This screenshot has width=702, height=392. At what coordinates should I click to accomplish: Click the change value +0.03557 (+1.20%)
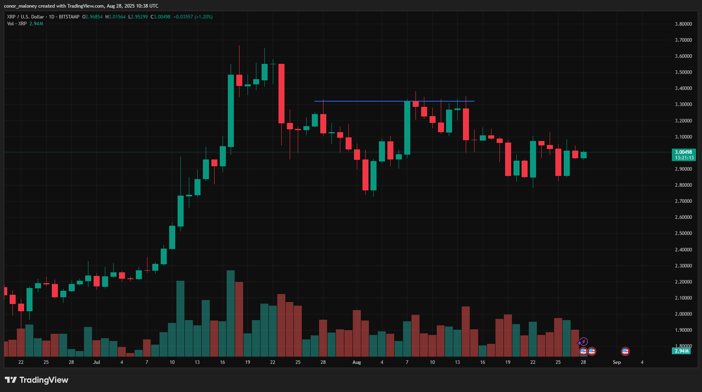point(193,17)
